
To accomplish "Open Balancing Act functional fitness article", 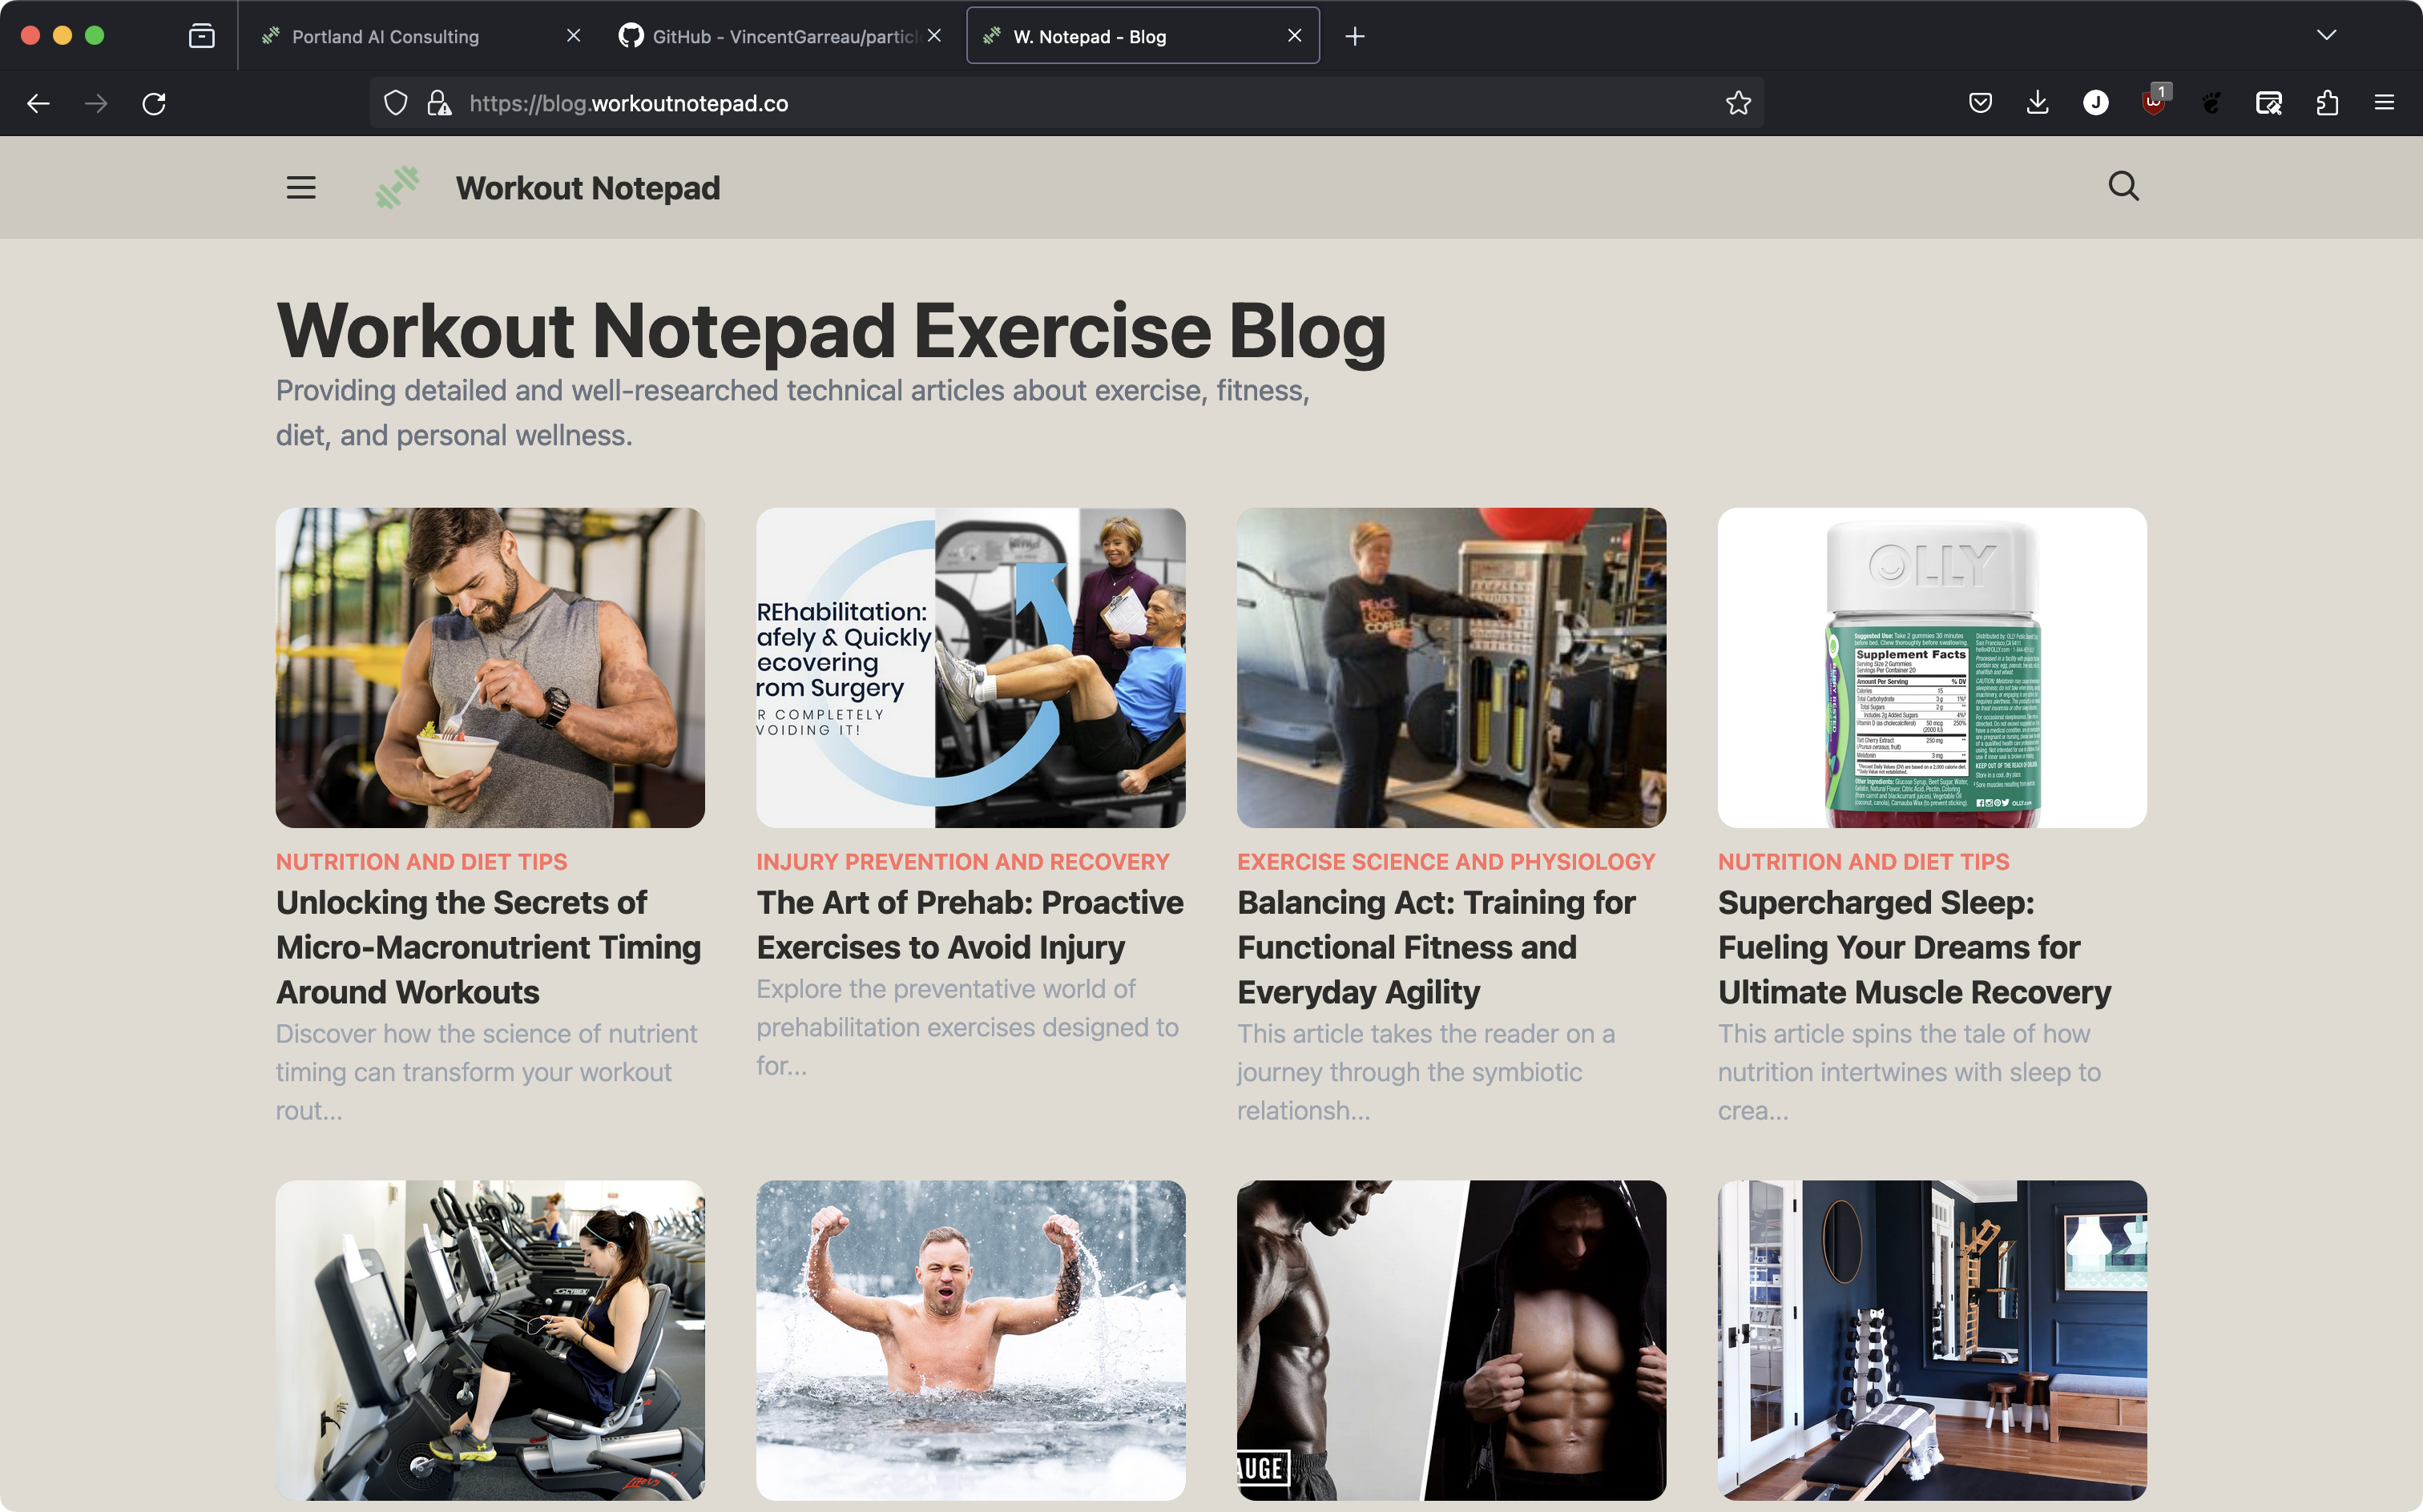I will (x=1436, y=946).
